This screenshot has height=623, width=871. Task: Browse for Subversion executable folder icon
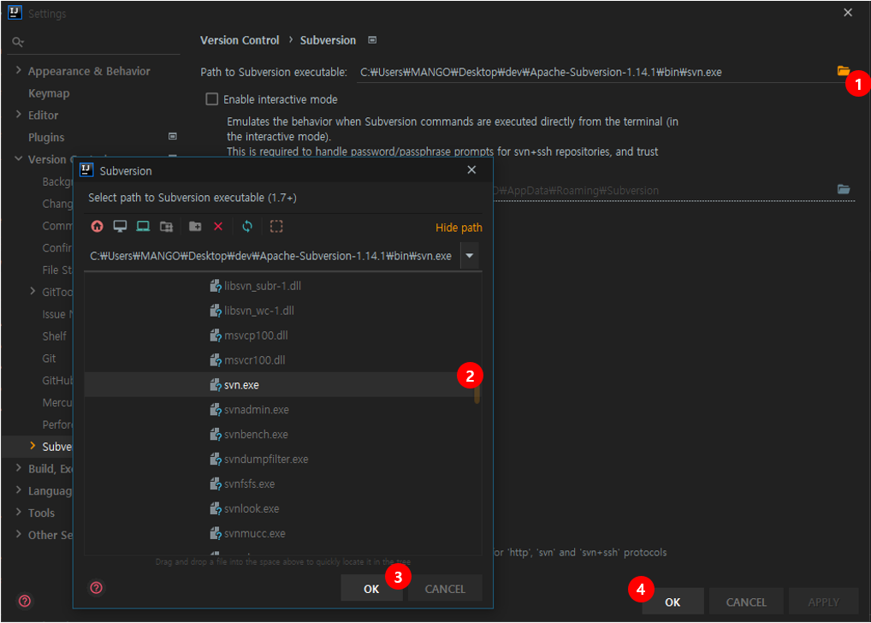[x=844, y=70]
